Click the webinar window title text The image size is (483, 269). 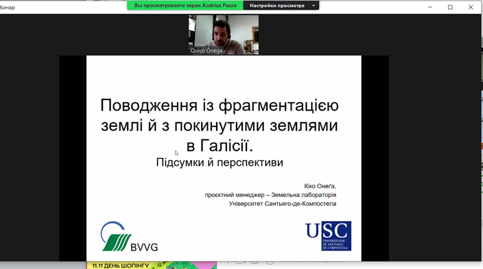coord(7,8)
